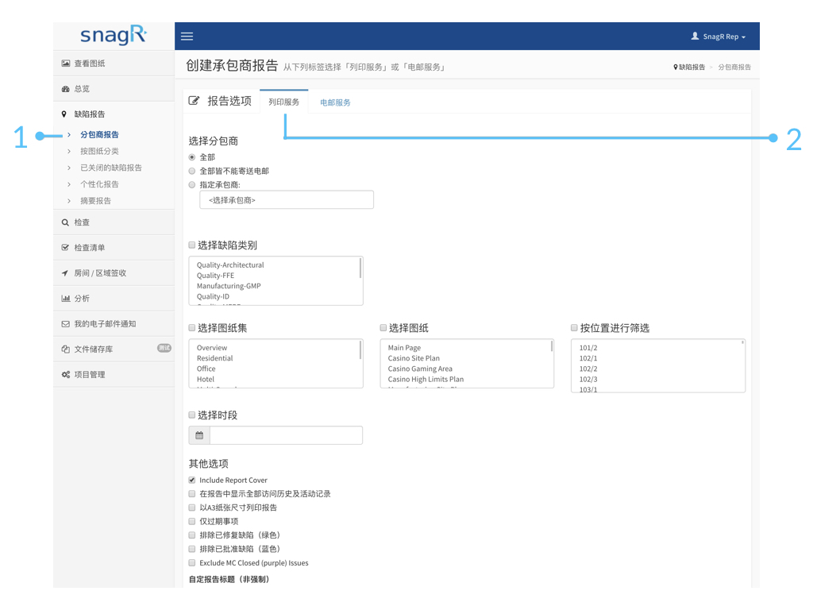Switch to the 电邮服务 tab
This screenshot has width=813, height=610.
(x=335, y=102)
